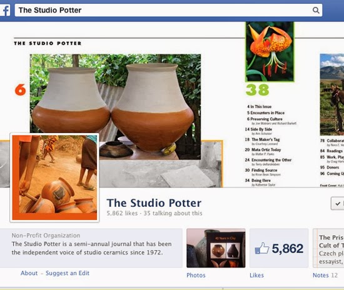Image resolution: width=344 pixels, height=290 pixels.
Task: Click the Photos label
Action: click(196, 276)
